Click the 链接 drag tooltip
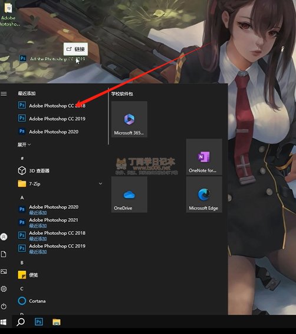The width and height of the screenshot is (296, 334). 75,49
